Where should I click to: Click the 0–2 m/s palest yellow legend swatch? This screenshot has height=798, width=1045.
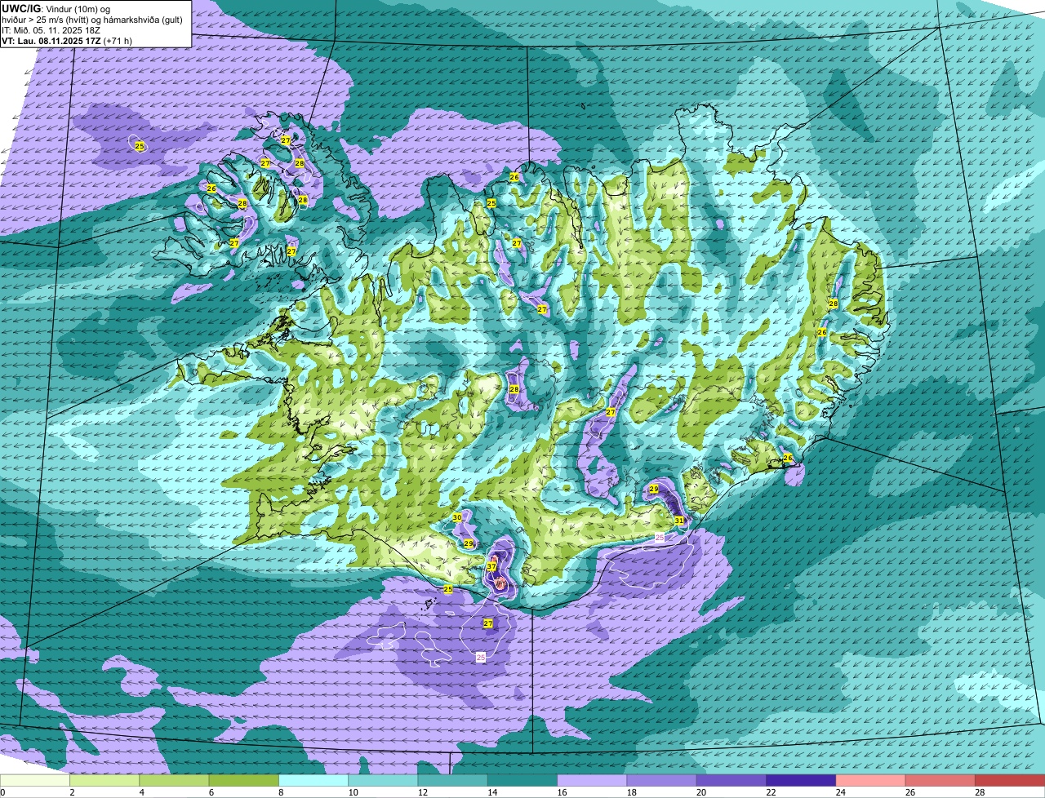35,780
